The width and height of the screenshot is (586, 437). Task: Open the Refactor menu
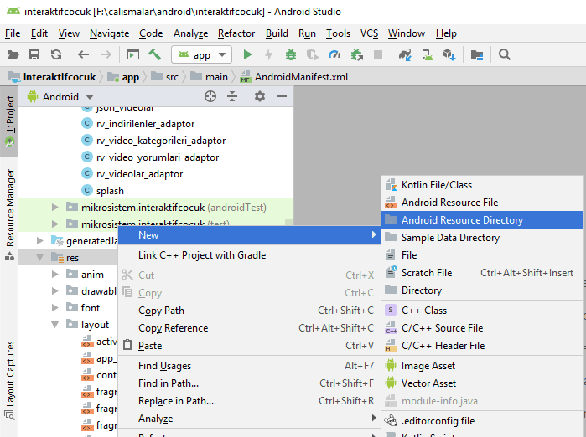(236, 33)
